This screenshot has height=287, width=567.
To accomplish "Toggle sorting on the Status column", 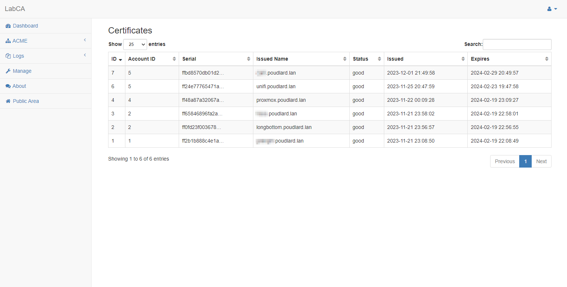I will [379, 59].
